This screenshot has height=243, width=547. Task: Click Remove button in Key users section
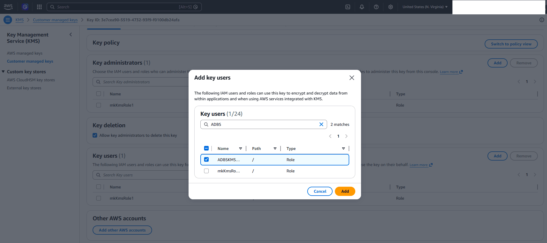click(x=524, y=156)
